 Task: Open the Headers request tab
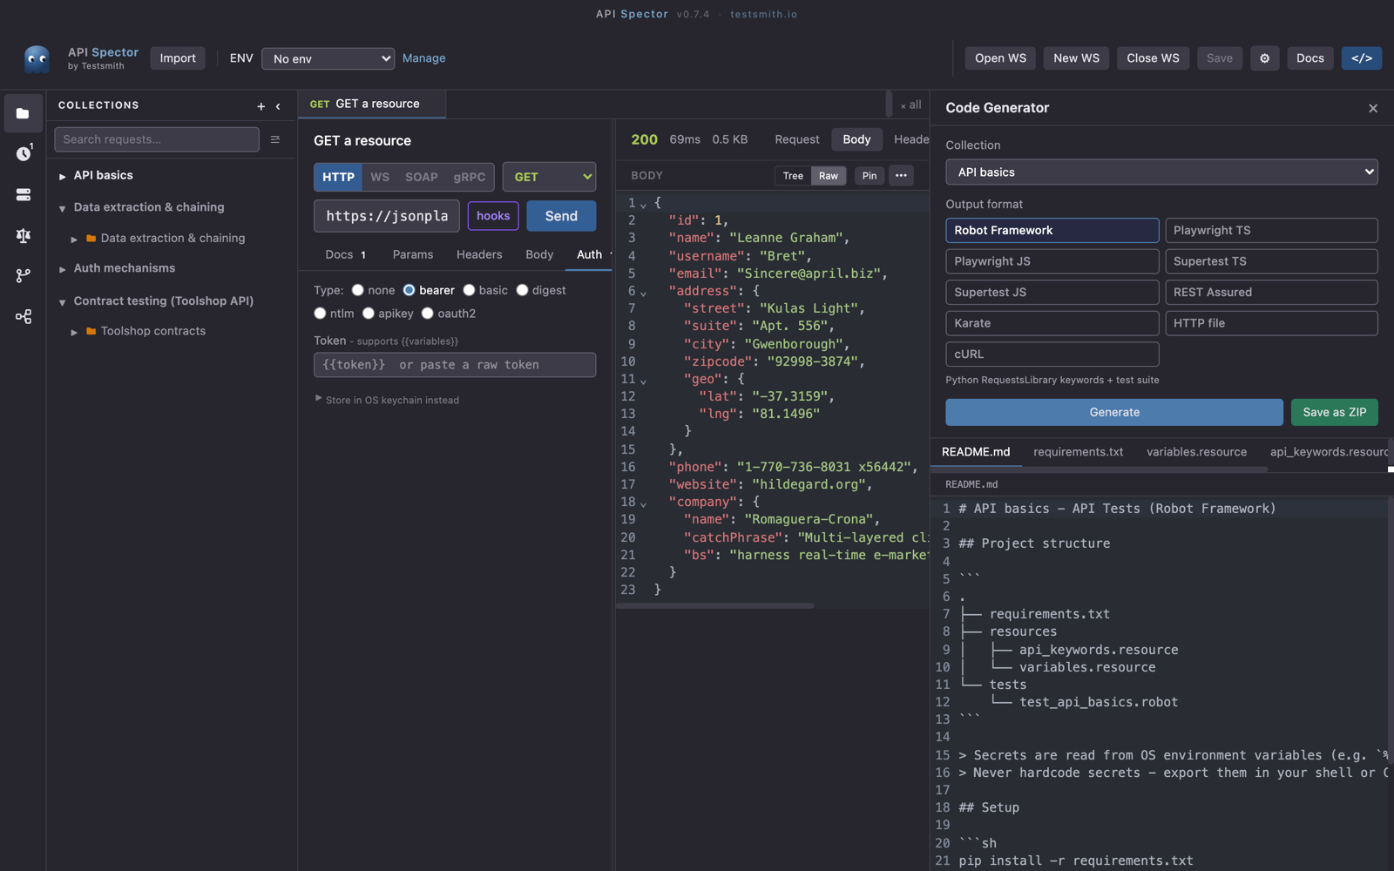479,254
